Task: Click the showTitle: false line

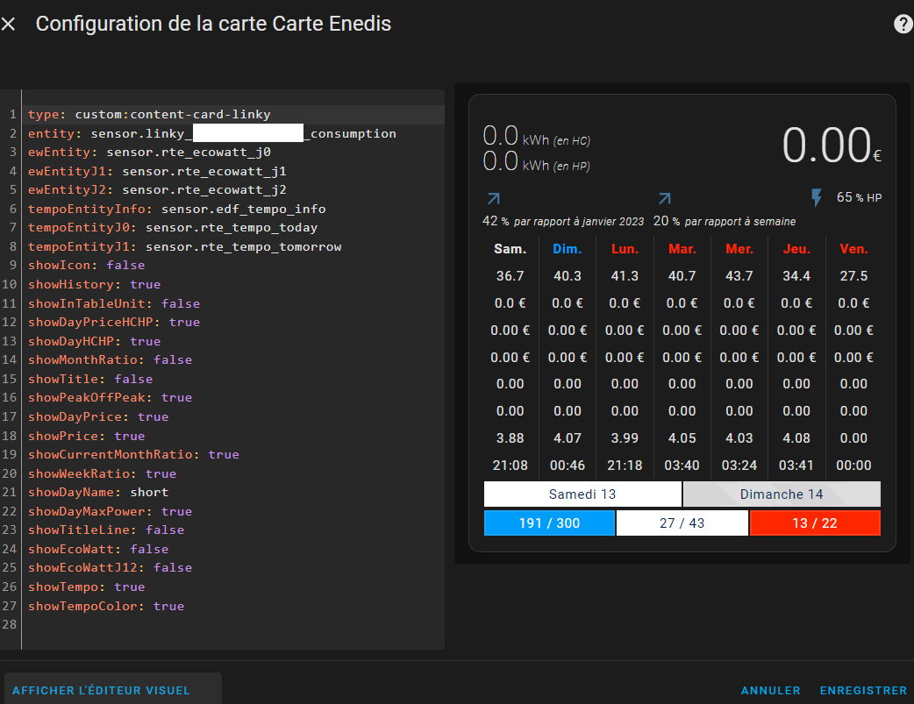Action: pos(90,379)
